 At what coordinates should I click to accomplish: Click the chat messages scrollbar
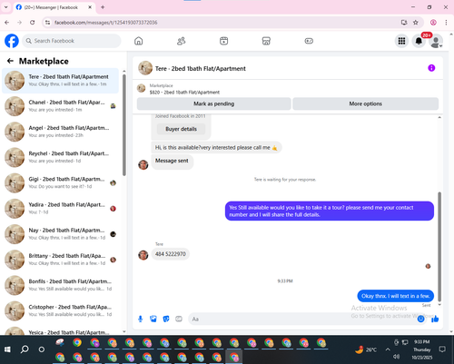tap(439, 247)
